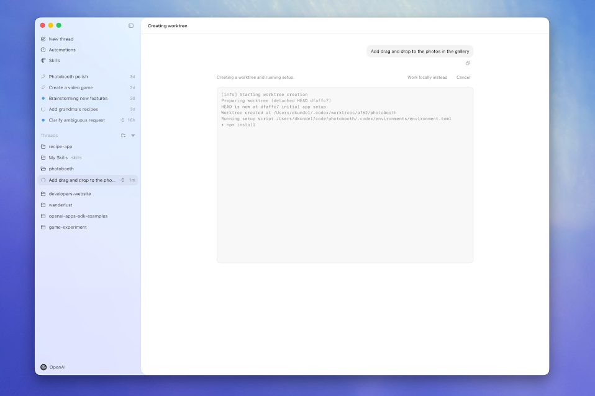
Task: Start a New thread
Action: pyautogui.click(x=61, y=39)
